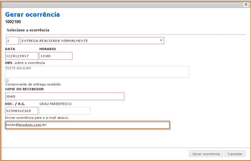Select the HORARIO field showing 12:00
251x161 pixels.
pos(56,56)
